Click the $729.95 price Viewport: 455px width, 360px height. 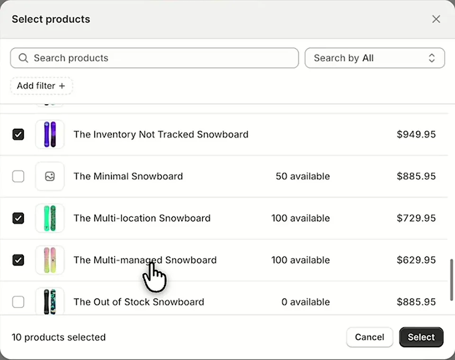point(416,218)
